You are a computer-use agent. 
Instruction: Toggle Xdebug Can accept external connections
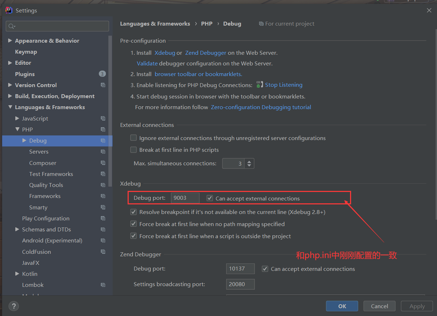pyautogui.click(x=210, y=198)
